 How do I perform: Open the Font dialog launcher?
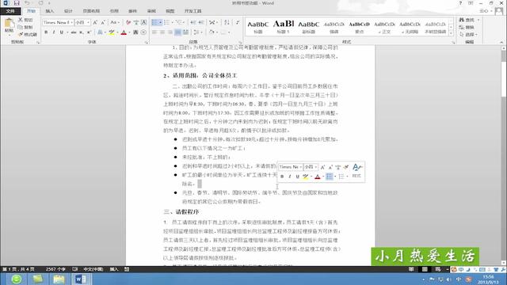click(x=146, y=42)
